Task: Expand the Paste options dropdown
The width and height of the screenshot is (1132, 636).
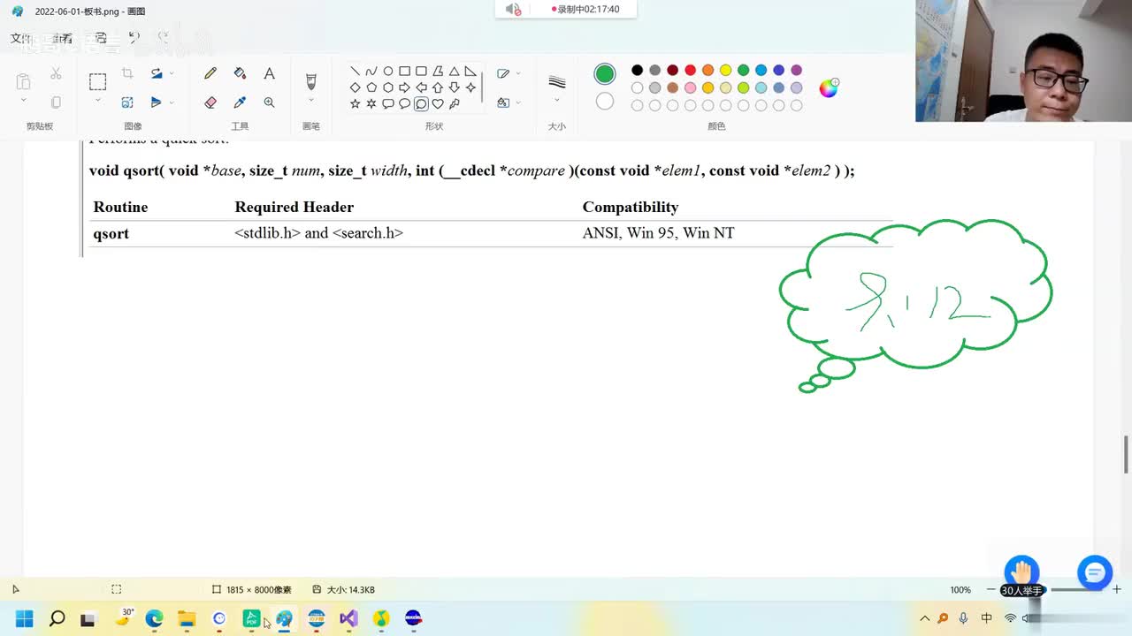Action: [x=23, y=101]
